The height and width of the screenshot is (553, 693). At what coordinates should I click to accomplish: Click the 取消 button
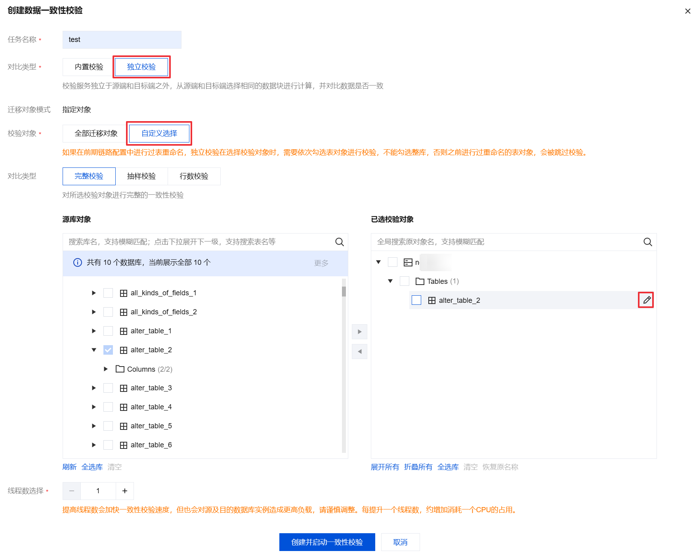[x=400, y=542]
